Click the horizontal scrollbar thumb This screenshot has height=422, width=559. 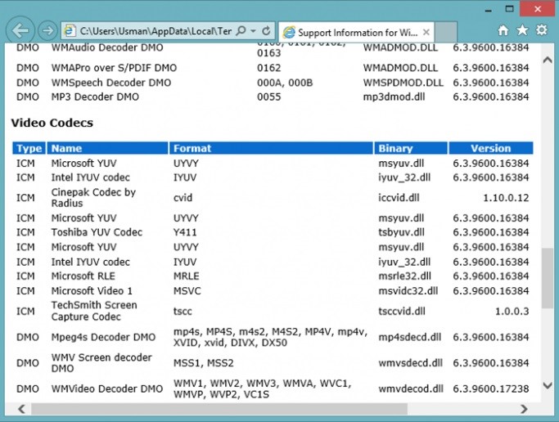point(219,409)
